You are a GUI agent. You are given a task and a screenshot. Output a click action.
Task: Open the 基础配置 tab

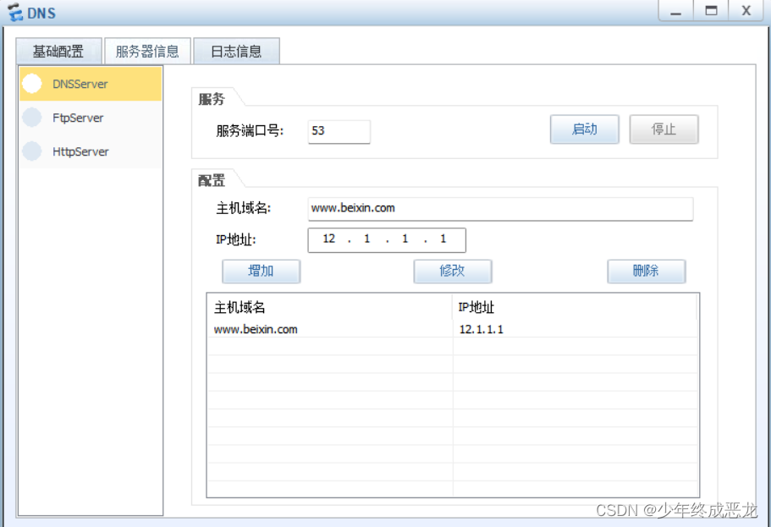pos(58,51)
